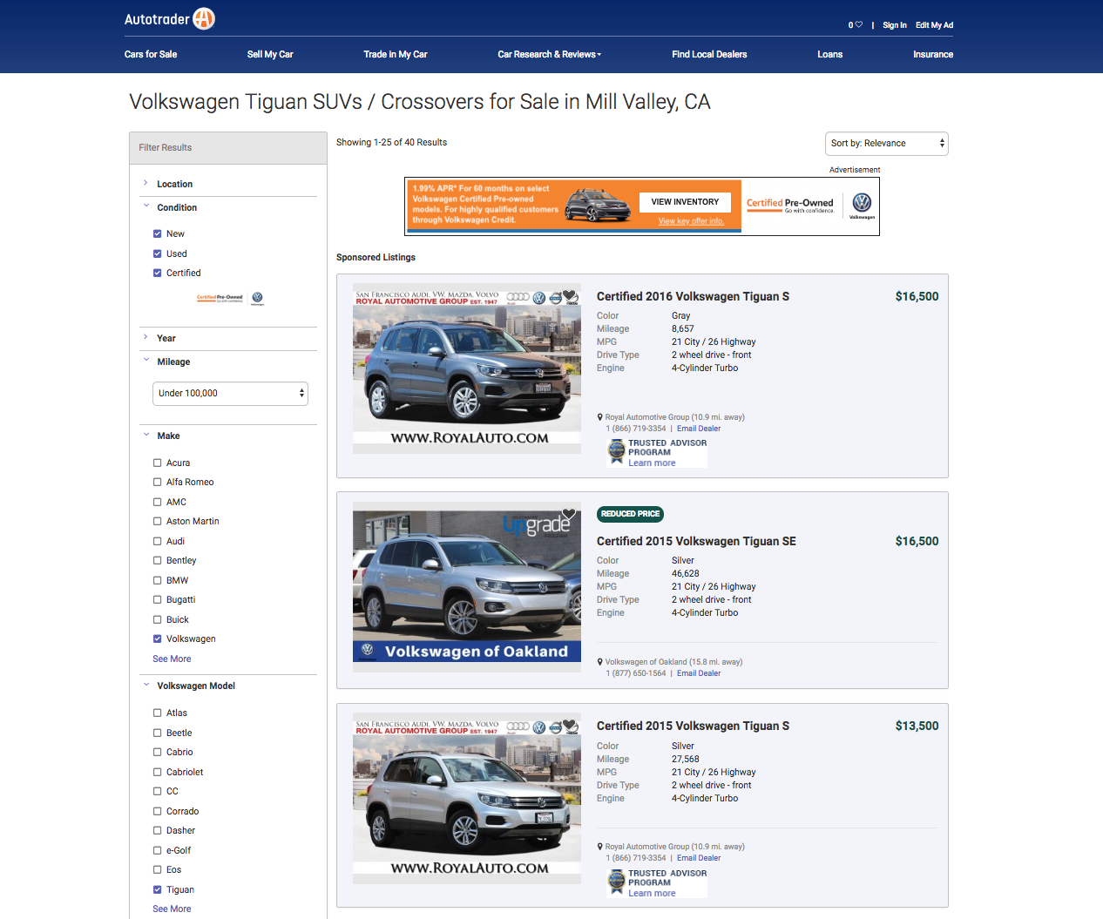
Task: Open silver $13,500 Tiguan S photo
Action: pos(467,799)
